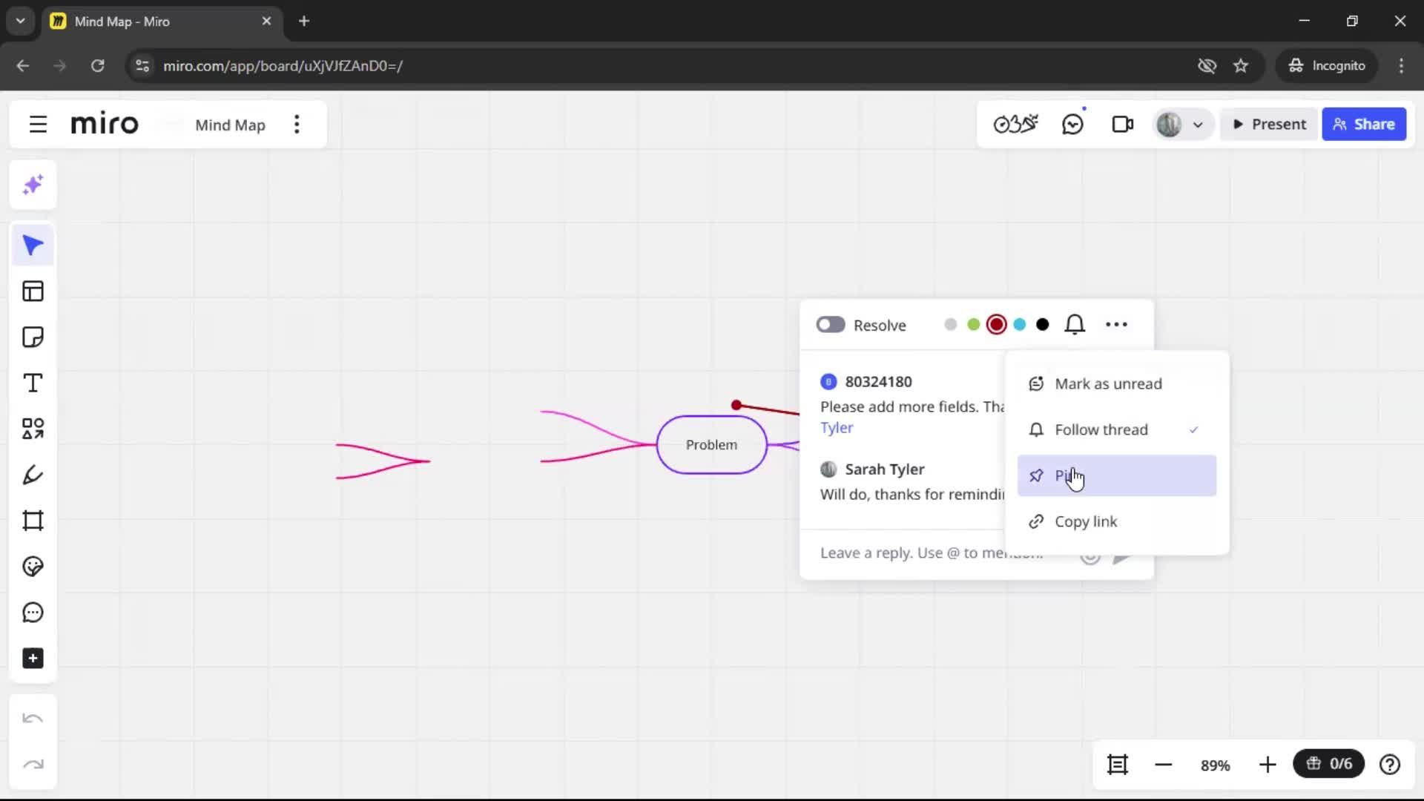Select the Text tool
The image size is (1424, 801).
[33, 383]
